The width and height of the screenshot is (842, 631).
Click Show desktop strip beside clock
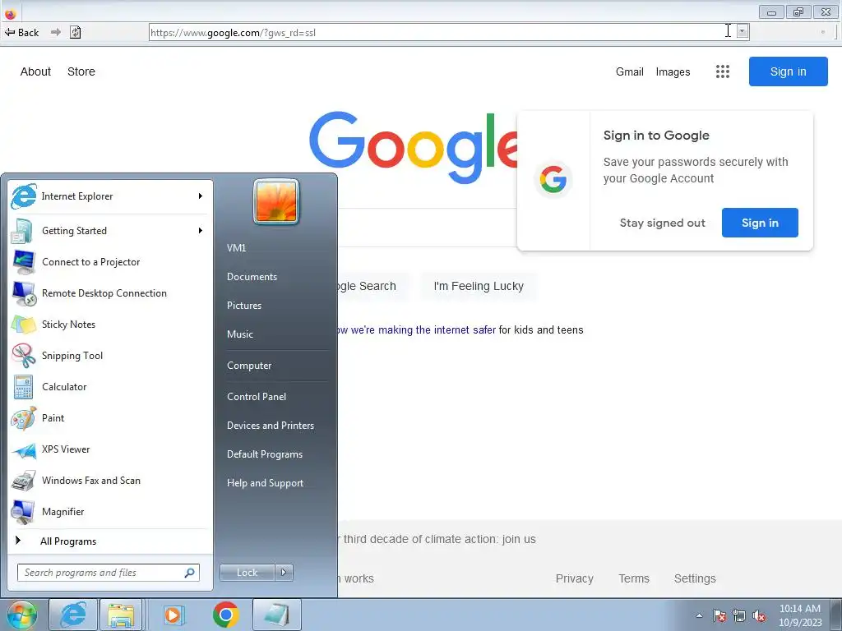836,615
